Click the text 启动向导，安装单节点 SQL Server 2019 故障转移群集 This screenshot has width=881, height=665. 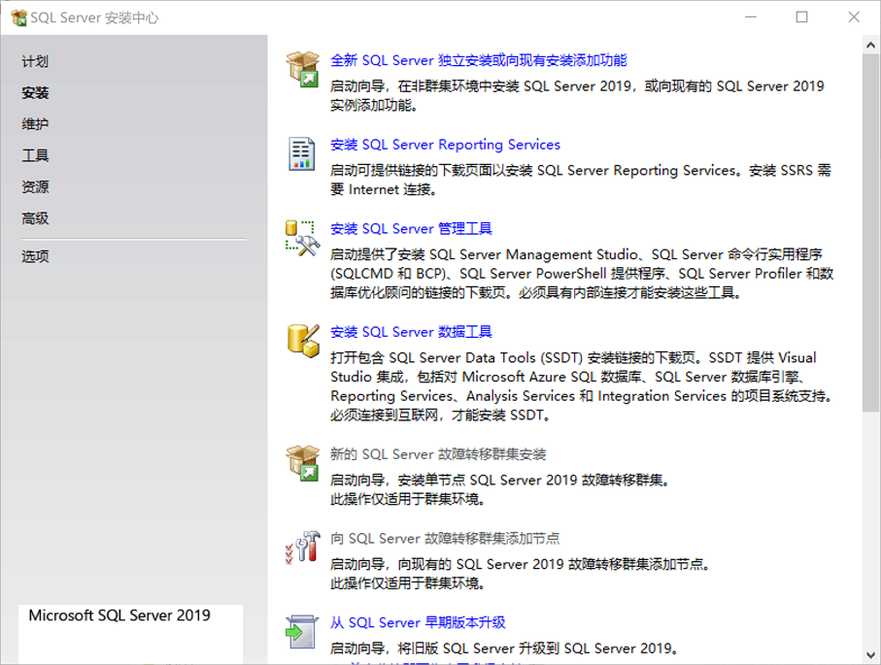click(x=498, y=481)
